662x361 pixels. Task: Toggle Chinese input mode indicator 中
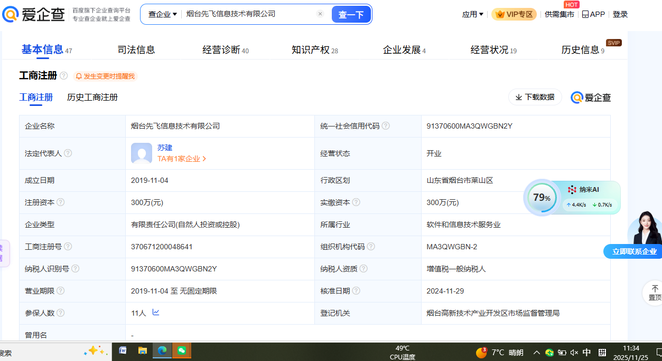pos(587,352)
